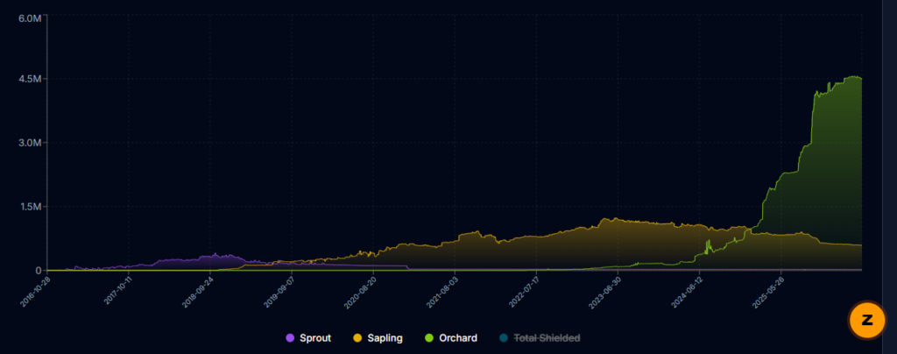The width and height of the screenshot is (897, 354).
Task: Click the 2025-05-26 x-axis date
Action: tap(769, 292)
